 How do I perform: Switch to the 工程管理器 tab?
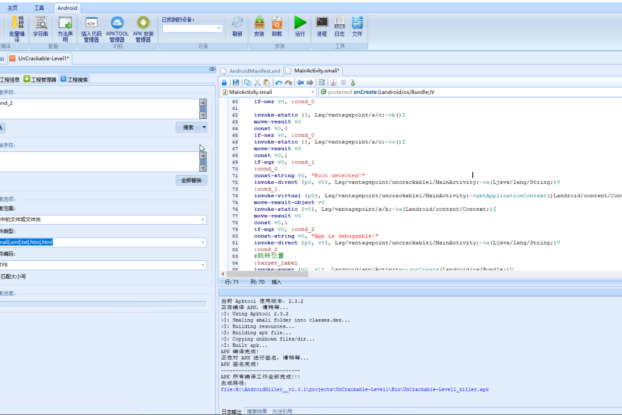tap(40, 79)
